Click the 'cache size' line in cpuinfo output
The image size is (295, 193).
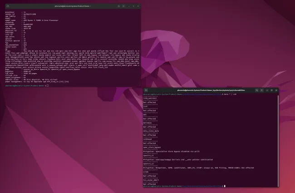(18, 29)
